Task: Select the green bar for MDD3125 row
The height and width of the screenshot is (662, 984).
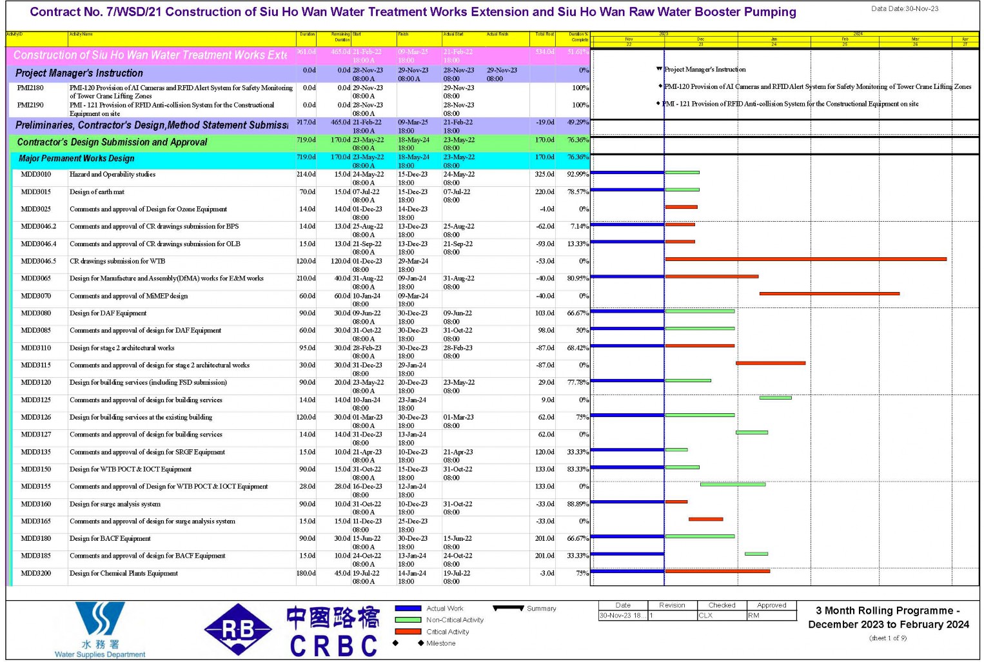Action: 775,398
